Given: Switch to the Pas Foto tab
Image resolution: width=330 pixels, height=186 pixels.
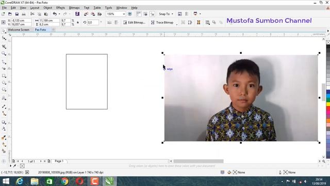Looking at the screenshot, I should [40, 30].
